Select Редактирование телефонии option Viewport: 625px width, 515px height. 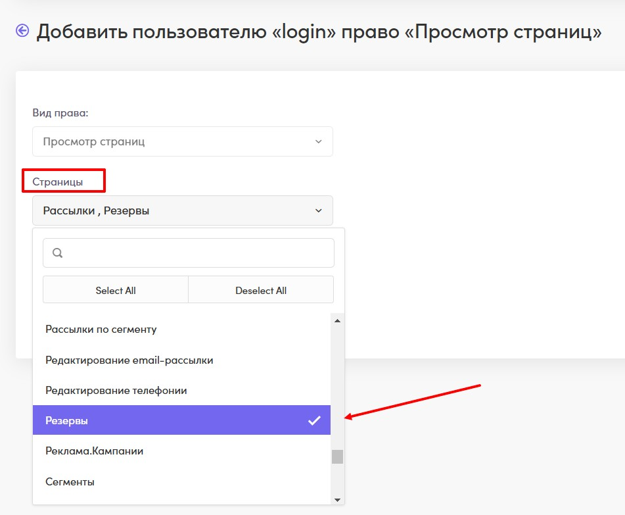[182, 391]
